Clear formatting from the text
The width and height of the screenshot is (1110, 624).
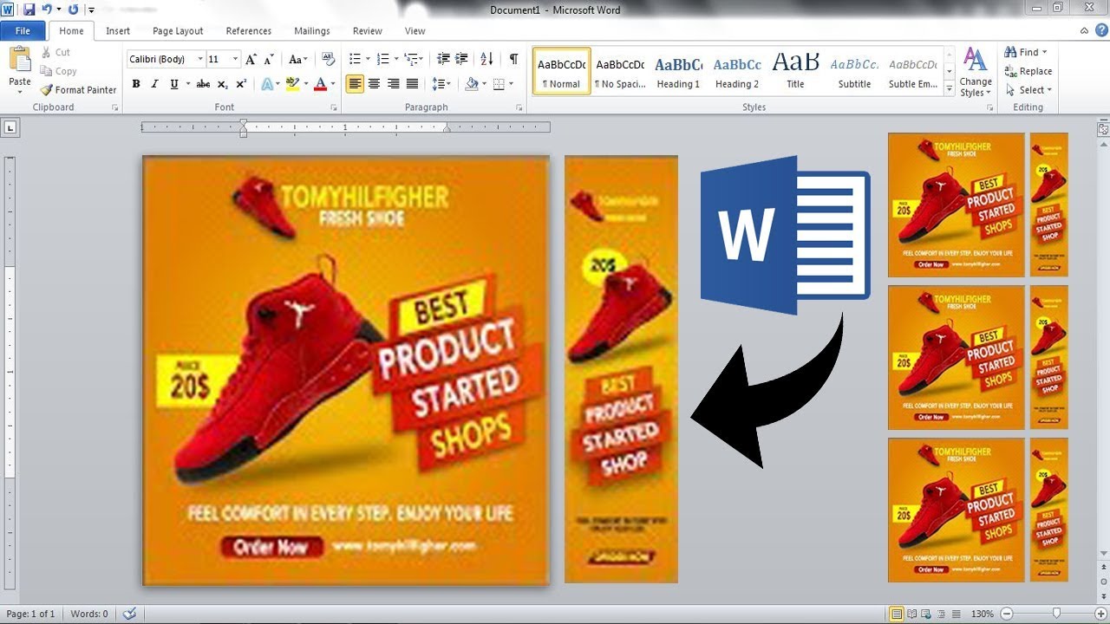(328, 60)
